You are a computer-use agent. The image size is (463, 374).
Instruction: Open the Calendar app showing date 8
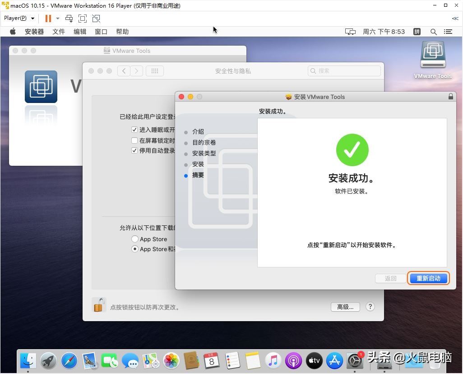[212, 360]
